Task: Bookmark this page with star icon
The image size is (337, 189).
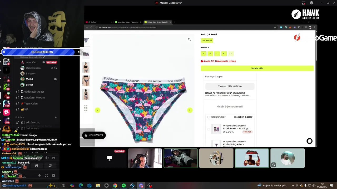Action: tap(275, 27)
